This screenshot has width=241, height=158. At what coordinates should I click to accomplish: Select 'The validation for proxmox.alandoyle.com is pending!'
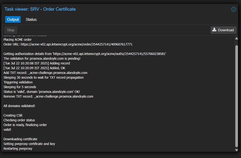click(42, 58)
